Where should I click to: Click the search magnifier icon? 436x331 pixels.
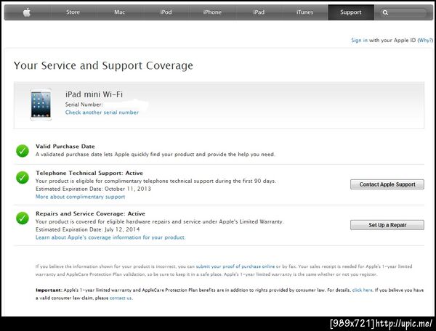(x=385, y=12)
